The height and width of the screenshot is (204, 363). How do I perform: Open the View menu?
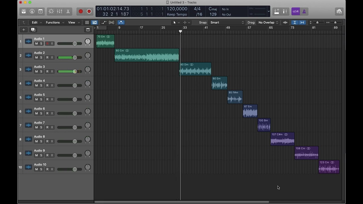tap(74, 22)
